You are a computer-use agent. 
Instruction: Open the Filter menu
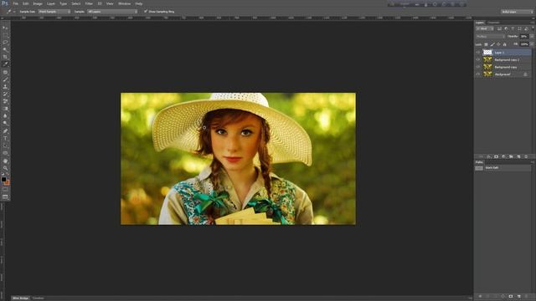[89, 3]
